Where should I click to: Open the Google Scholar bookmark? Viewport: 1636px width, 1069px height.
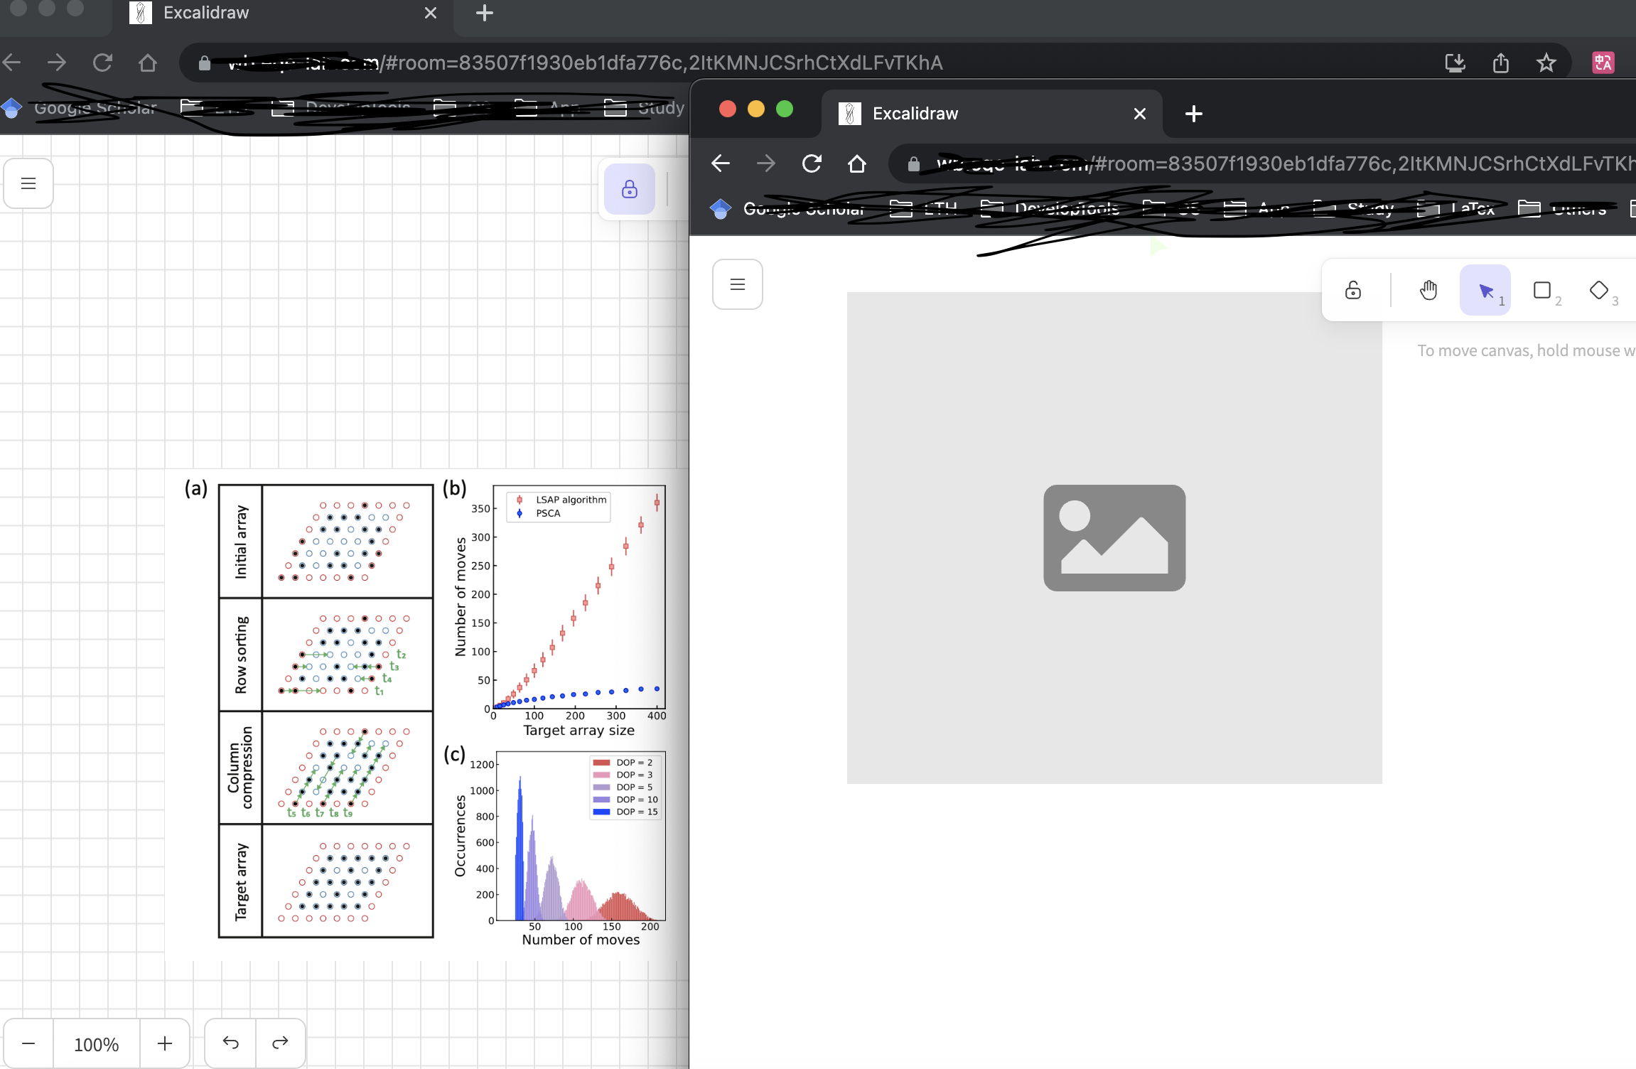(802, 209)
